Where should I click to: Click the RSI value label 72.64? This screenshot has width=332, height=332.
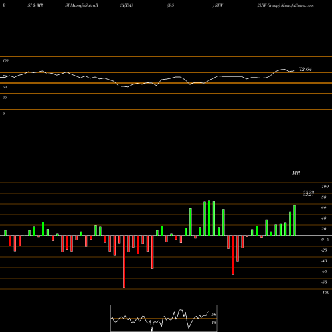pyautogui.click(x=305, y=70)
